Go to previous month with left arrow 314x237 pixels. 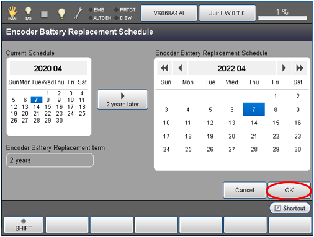pyautogui.click(x=180, y=68)
